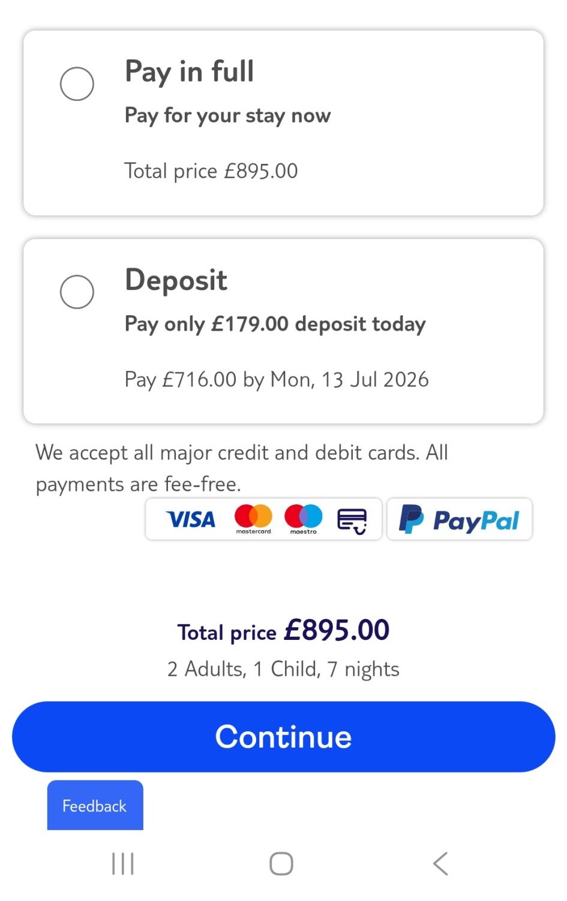Click "Pay only £179.00 deposit today" text
The image size is (567, 901).
click(275, 324)
